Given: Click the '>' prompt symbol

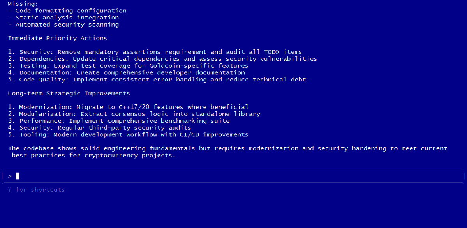Looking at the screenshot, I should (10, 176).
